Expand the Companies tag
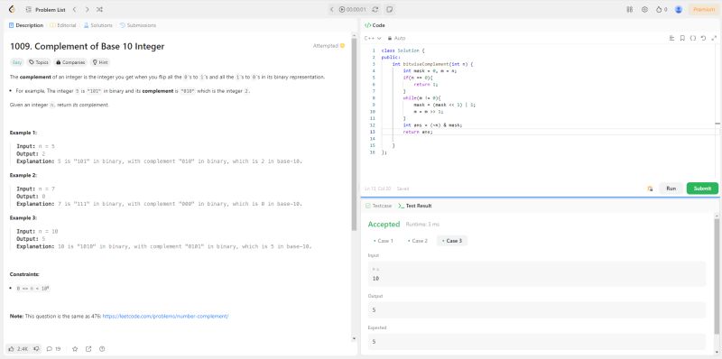 click(70, 62)
